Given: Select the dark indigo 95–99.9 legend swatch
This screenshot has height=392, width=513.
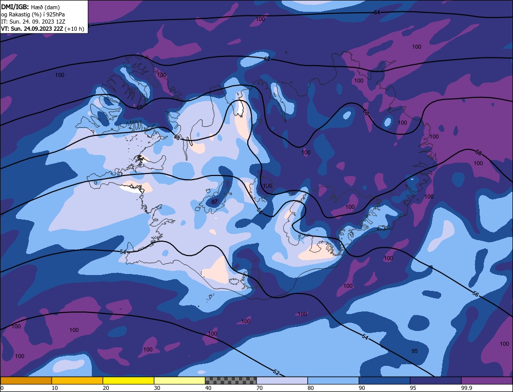Looking at the screenshot, I should 436,380.
